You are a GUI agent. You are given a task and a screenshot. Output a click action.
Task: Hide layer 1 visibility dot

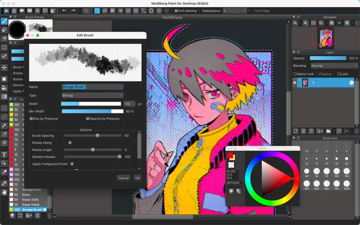[x=295, y=83]
